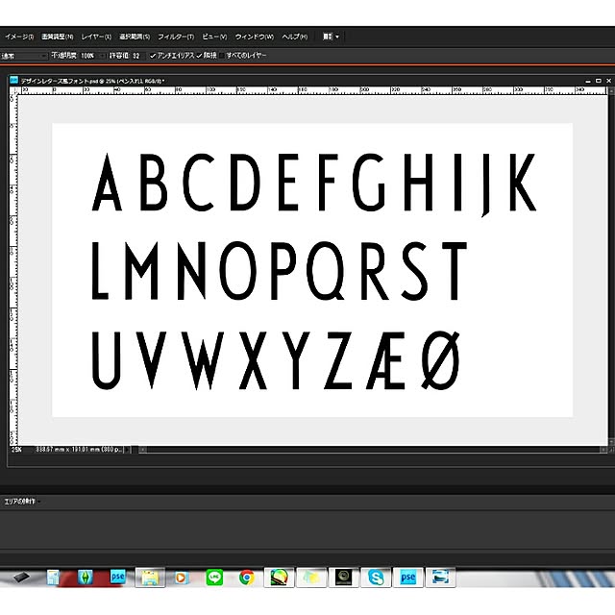Viewport: 615px width, 615px height.
Task: Click the 25% zoom level field
Action: point(17,450)
